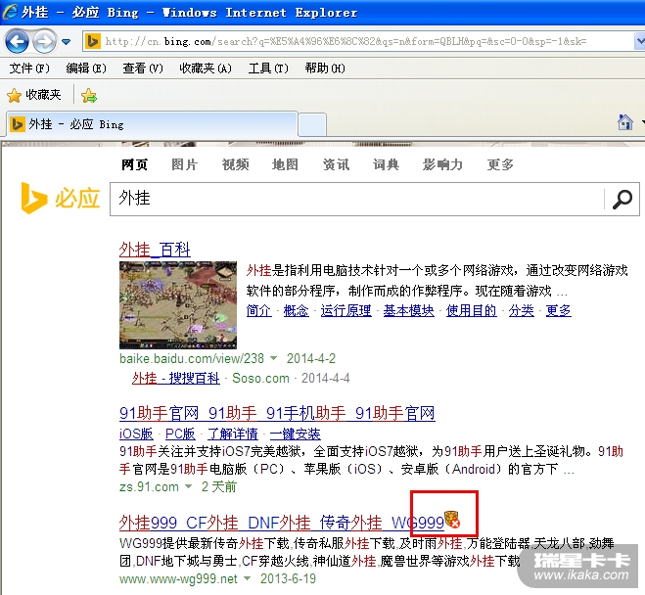The width and height of the screenshot is (645, 595).
Task: Select the 网页 search category
Action: 134,164
